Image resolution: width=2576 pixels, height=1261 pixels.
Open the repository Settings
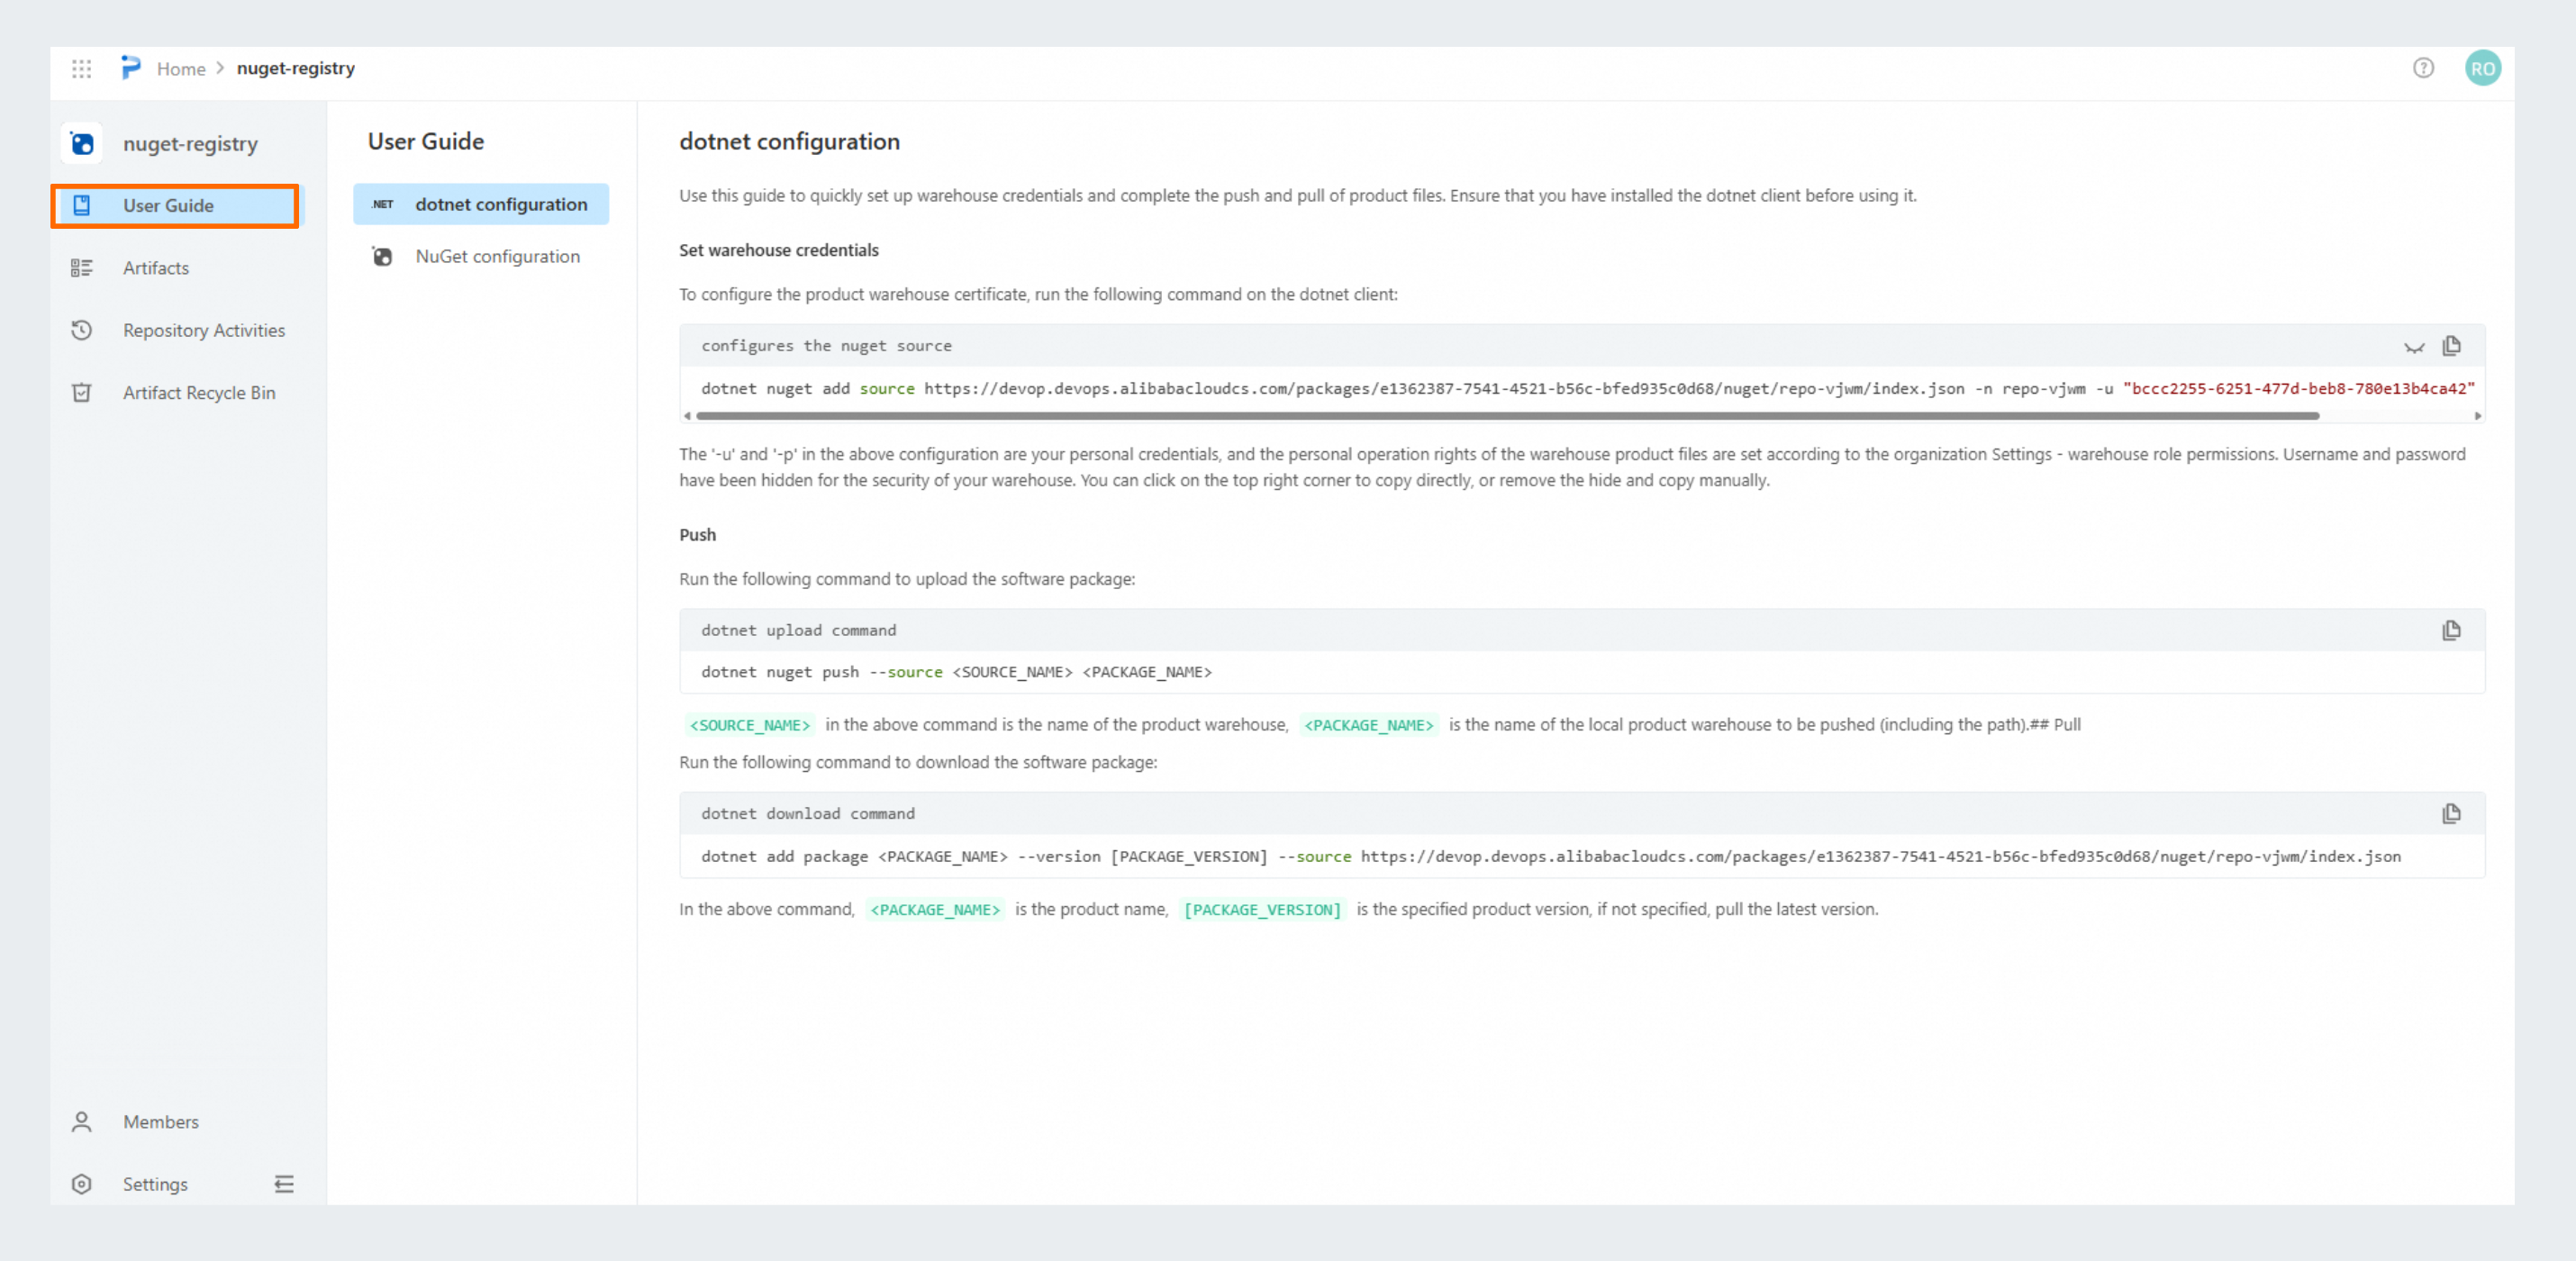pos(155,1184)
